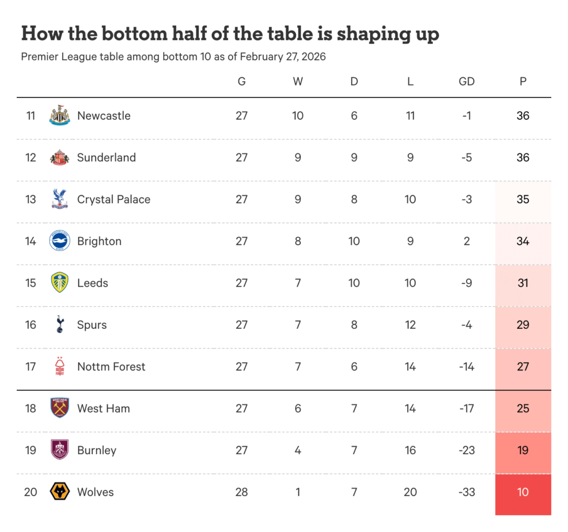
Task: Click the Wolves wolf-head logo
Action: (x=59, y=492)
